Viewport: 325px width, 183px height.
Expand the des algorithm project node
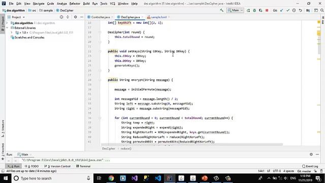[7, 23]
